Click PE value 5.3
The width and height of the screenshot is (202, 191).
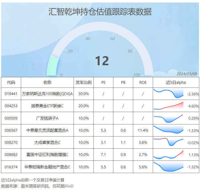[x=103, y=130]
